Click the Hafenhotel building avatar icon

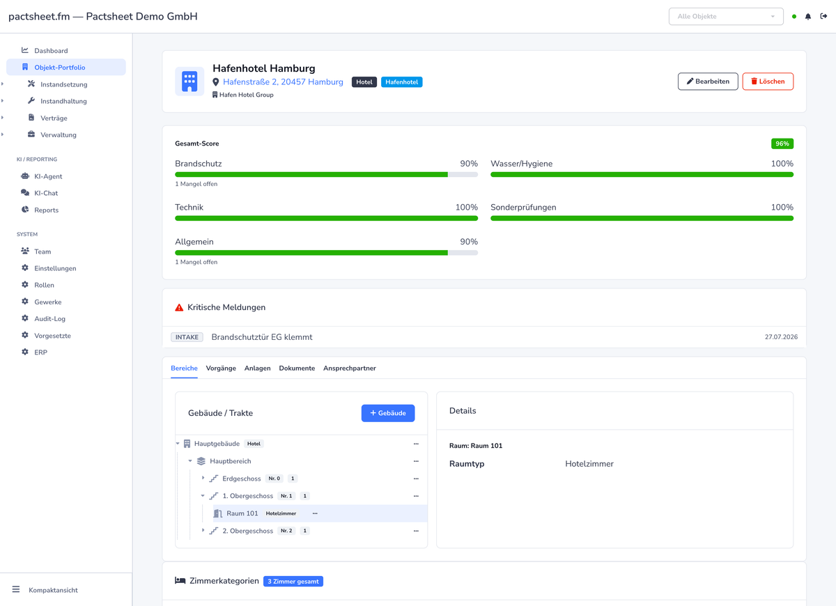pyautogui.click(x=189, y=81)
